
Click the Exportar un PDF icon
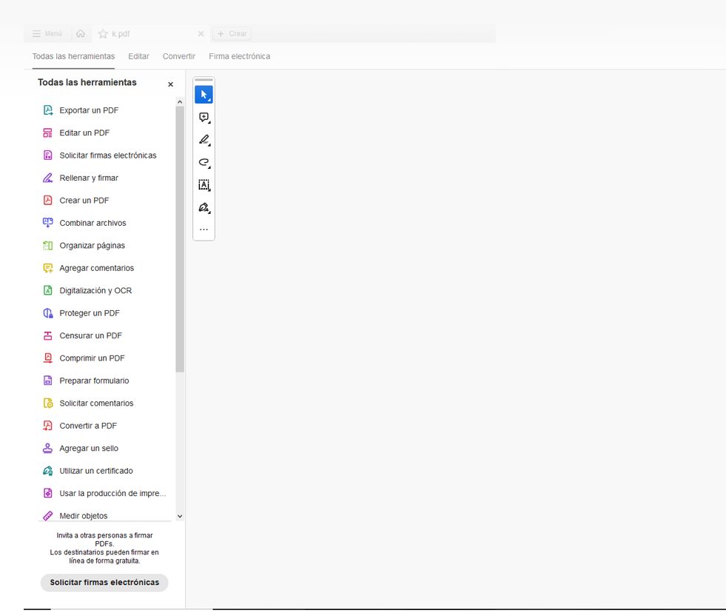click(47, 110)
